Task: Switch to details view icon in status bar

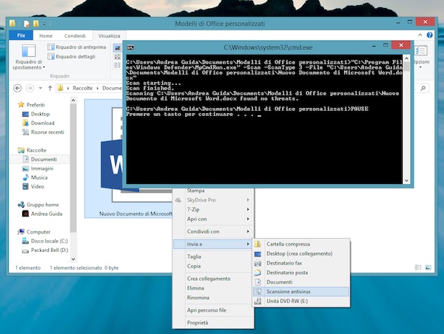Action: (x=418, y=267)
